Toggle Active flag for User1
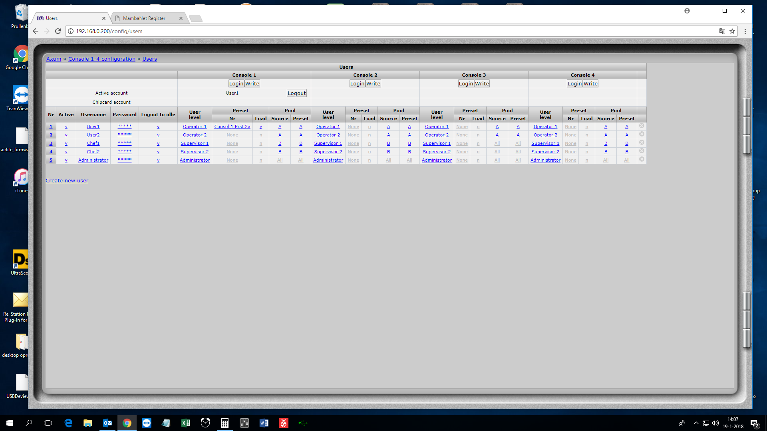This screenshot has height=431, width=767. click(x=66, y=127)
